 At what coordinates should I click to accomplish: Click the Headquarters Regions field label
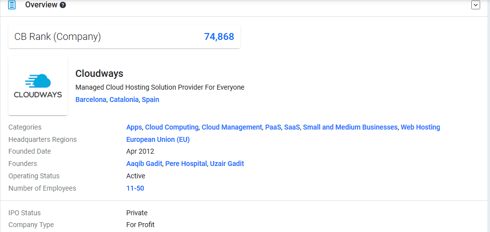(42, 139)
